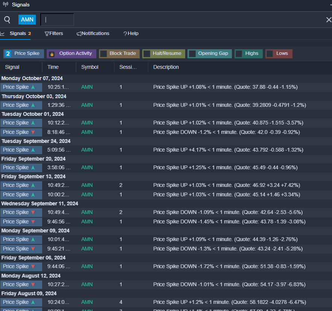Click the AMN symbol in the 10:25:1 row

87,87
